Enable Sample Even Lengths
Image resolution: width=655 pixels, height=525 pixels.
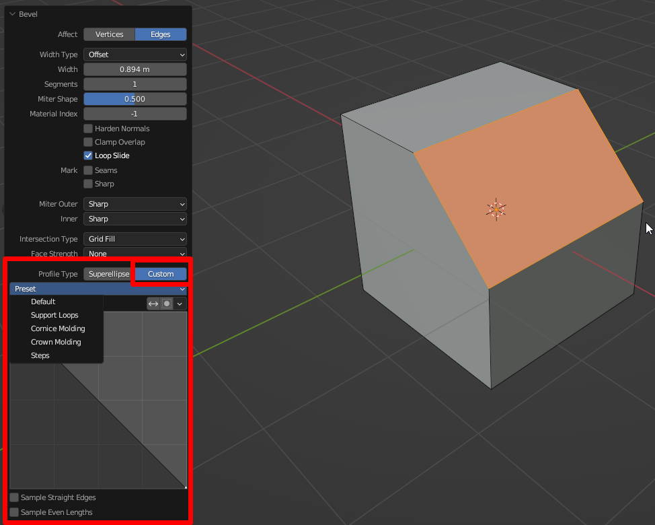pos(15,512)
